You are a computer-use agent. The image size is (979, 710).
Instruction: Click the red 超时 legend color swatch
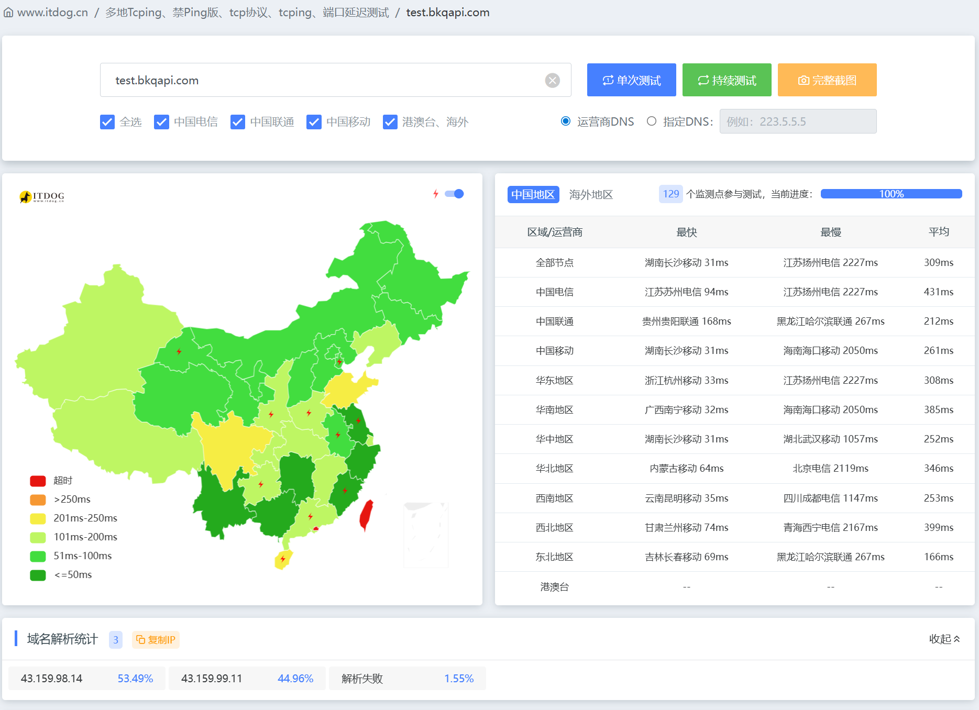coord(37,480)
